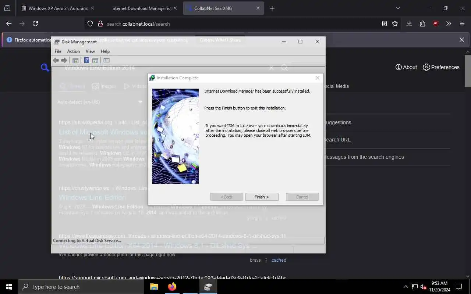Image resolution: width=471 pixels, height=294 pixels.
Task: Open the Firefox extensions puzzle icon
Action: (422, 24)
